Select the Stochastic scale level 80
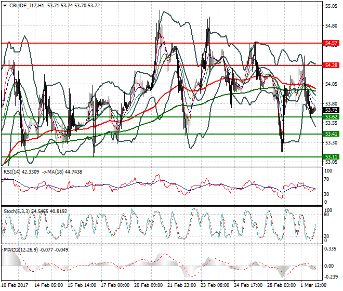Viewport: 343px width, 291px height. 326,215
